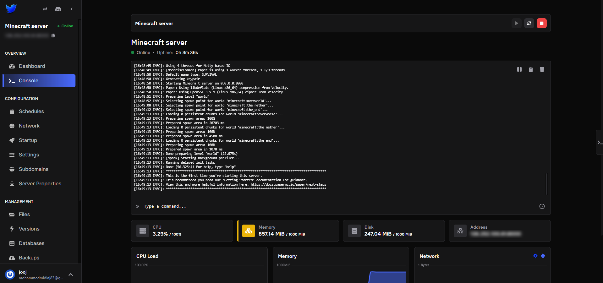The image size is (603, 283).
Task: Go to Network configuration
Action: point(39,126)
